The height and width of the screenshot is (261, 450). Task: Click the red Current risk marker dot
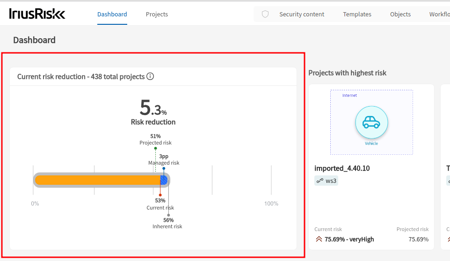pyautogui.click(x=160, y=195)
